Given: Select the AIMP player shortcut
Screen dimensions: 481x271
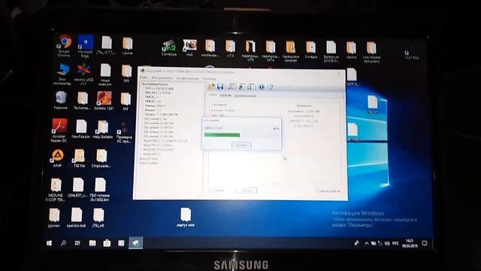Looking at the screenshot, I should (57, 158).
